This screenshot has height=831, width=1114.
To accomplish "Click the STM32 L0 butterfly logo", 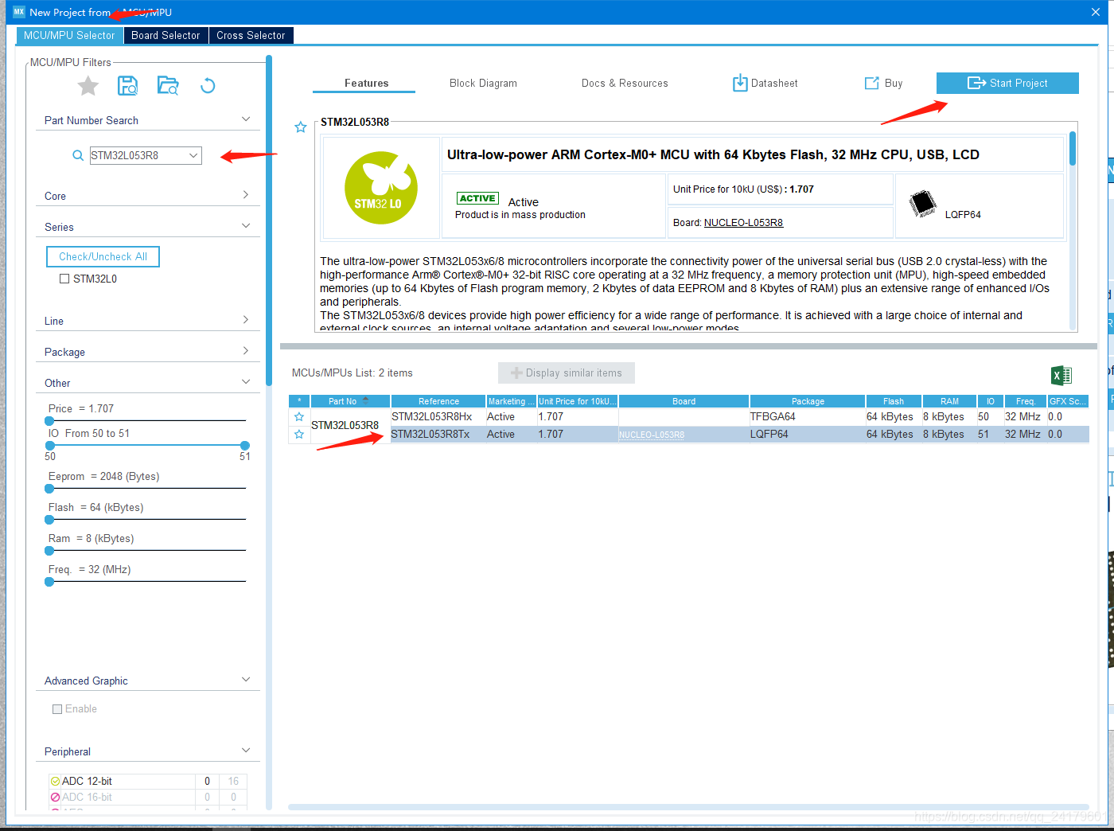I will coord(381,188).
